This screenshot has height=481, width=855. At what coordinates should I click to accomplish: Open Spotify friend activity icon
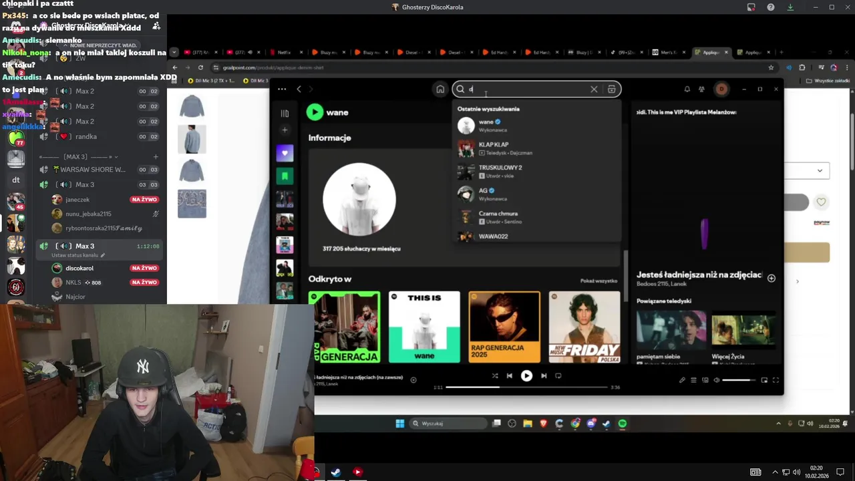[701, 89]
